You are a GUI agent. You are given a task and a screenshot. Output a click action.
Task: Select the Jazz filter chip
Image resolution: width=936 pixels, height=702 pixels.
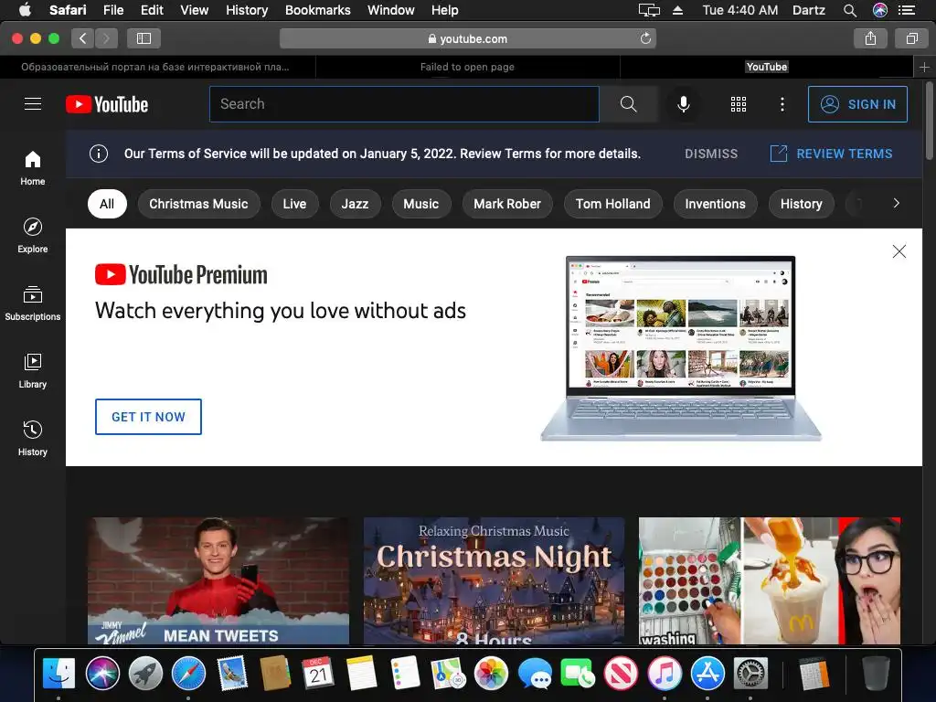[355, 204]
